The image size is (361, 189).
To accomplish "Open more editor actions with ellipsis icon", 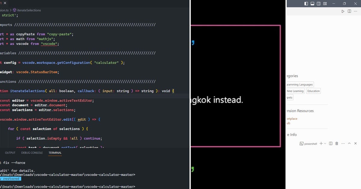I will (x=356, y=11).
